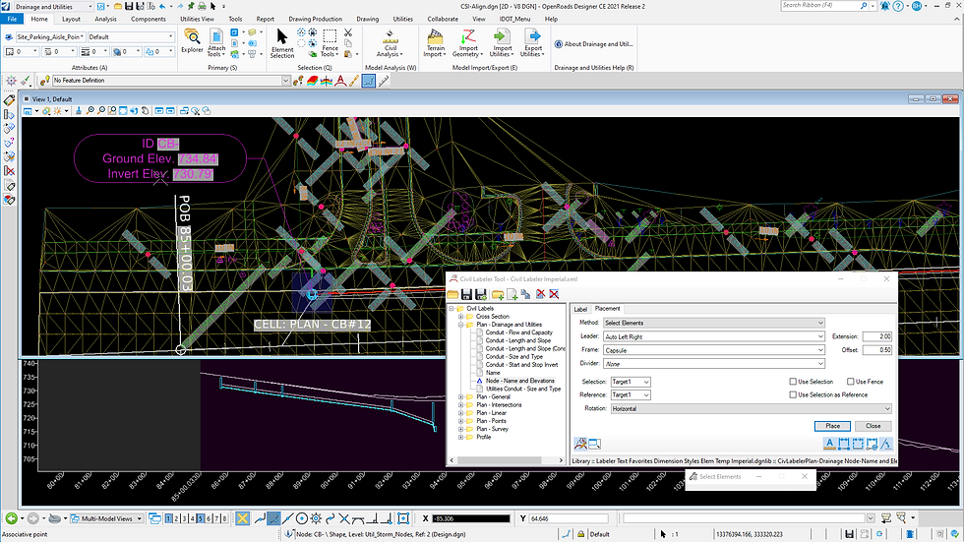Open the Drawing Production ribbon tab

[315, 19]
